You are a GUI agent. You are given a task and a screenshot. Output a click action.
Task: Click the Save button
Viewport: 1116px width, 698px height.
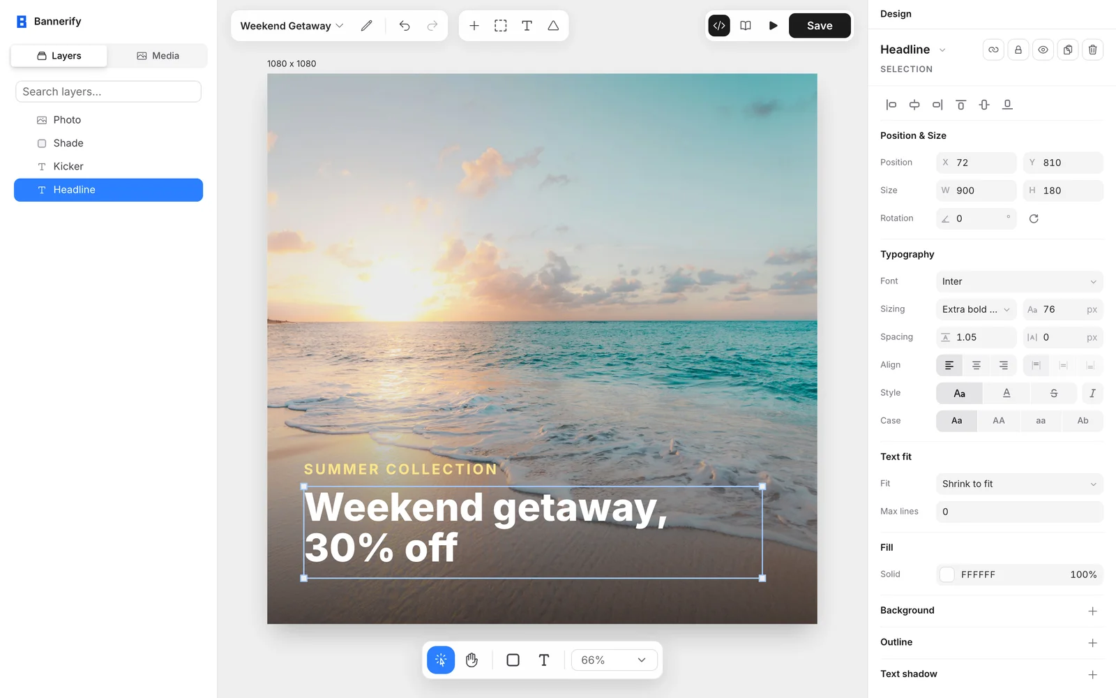[820, 26]
